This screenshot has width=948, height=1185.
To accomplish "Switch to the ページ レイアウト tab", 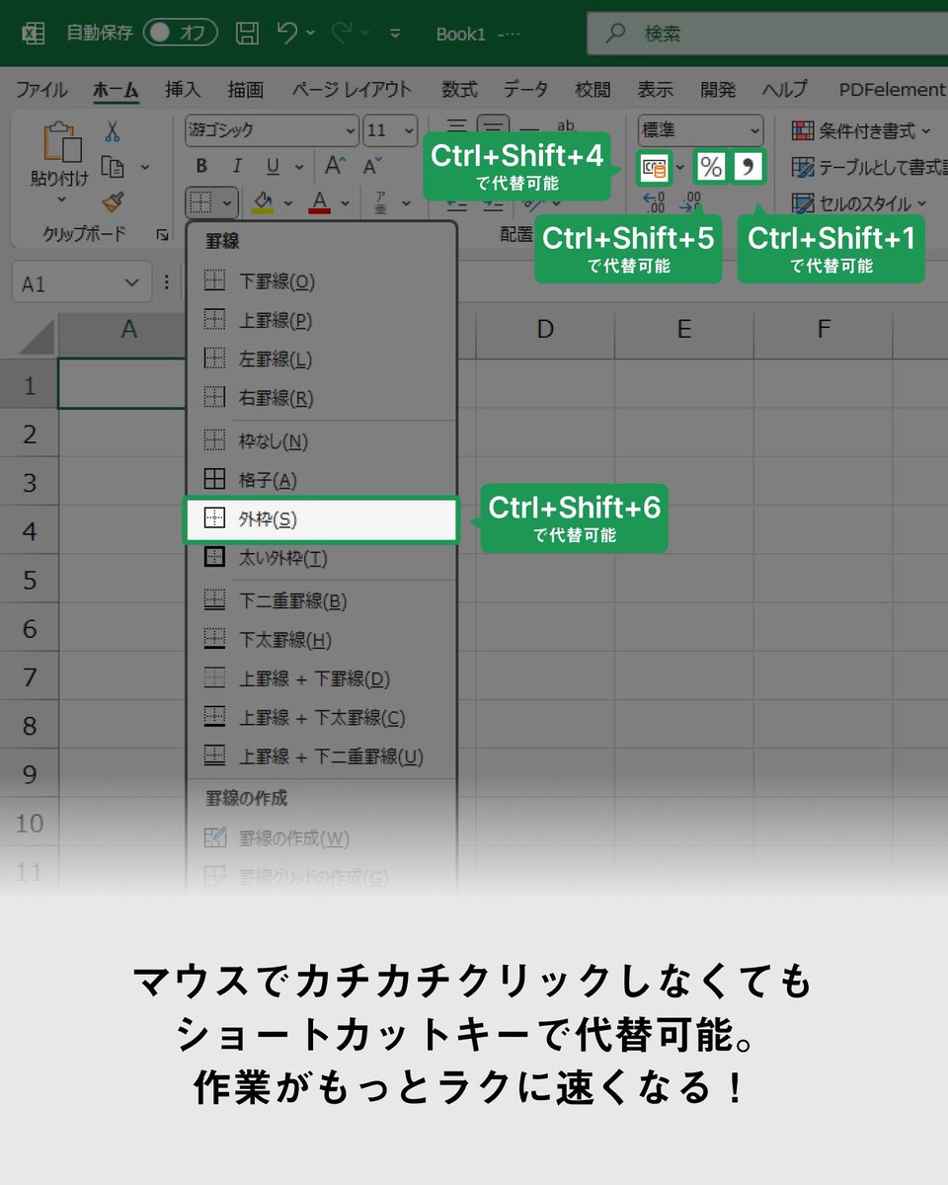I will point(352,89).
